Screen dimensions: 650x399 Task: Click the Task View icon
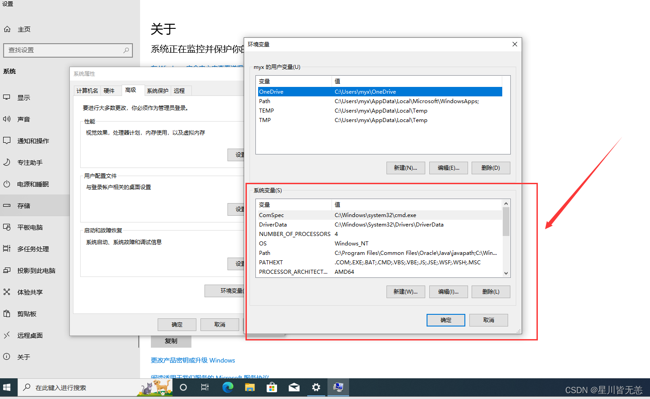[205, 387]
